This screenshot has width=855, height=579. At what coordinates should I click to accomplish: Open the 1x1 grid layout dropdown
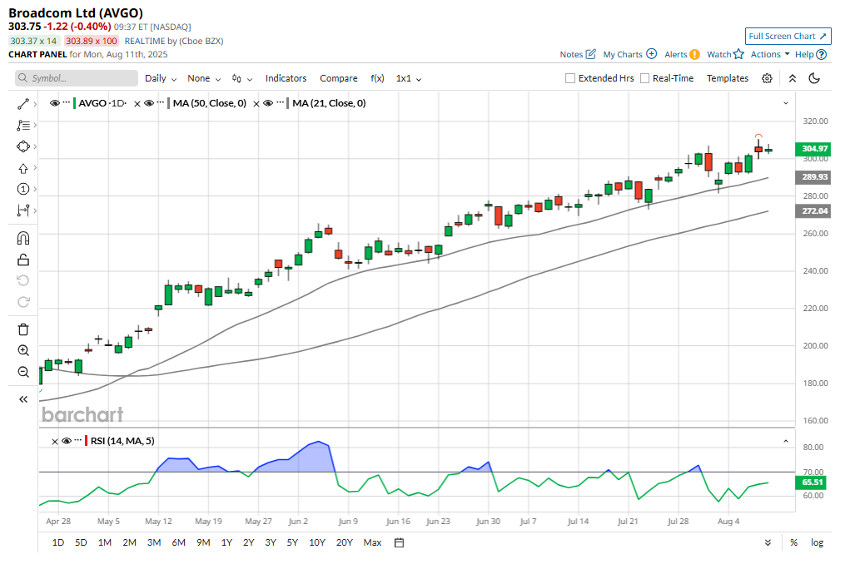pos(409,78)
